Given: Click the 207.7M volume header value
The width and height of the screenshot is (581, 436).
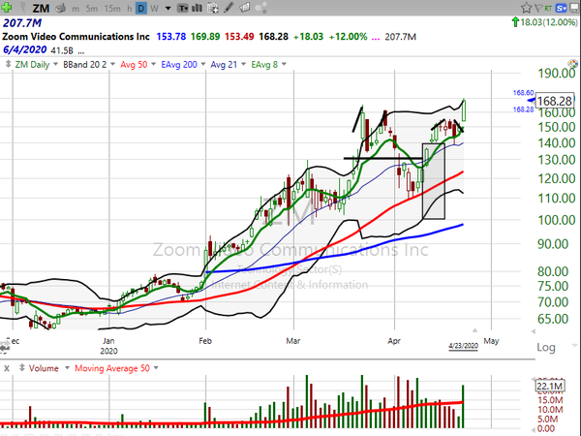Looking at the screenshot, I should pyautogui.click(x=22, y=23).
